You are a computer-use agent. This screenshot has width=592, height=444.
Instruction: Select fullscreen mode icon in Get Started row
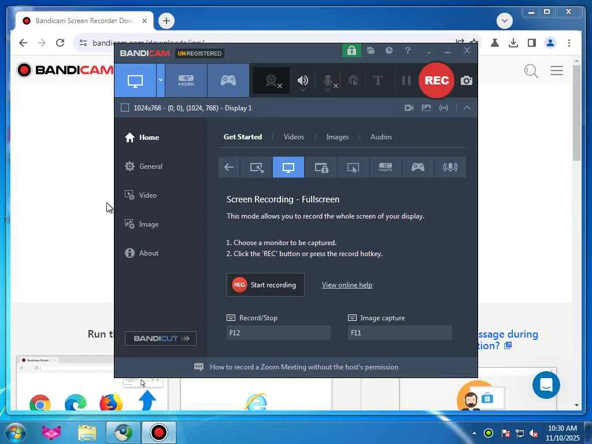click(x=288, y=167)
